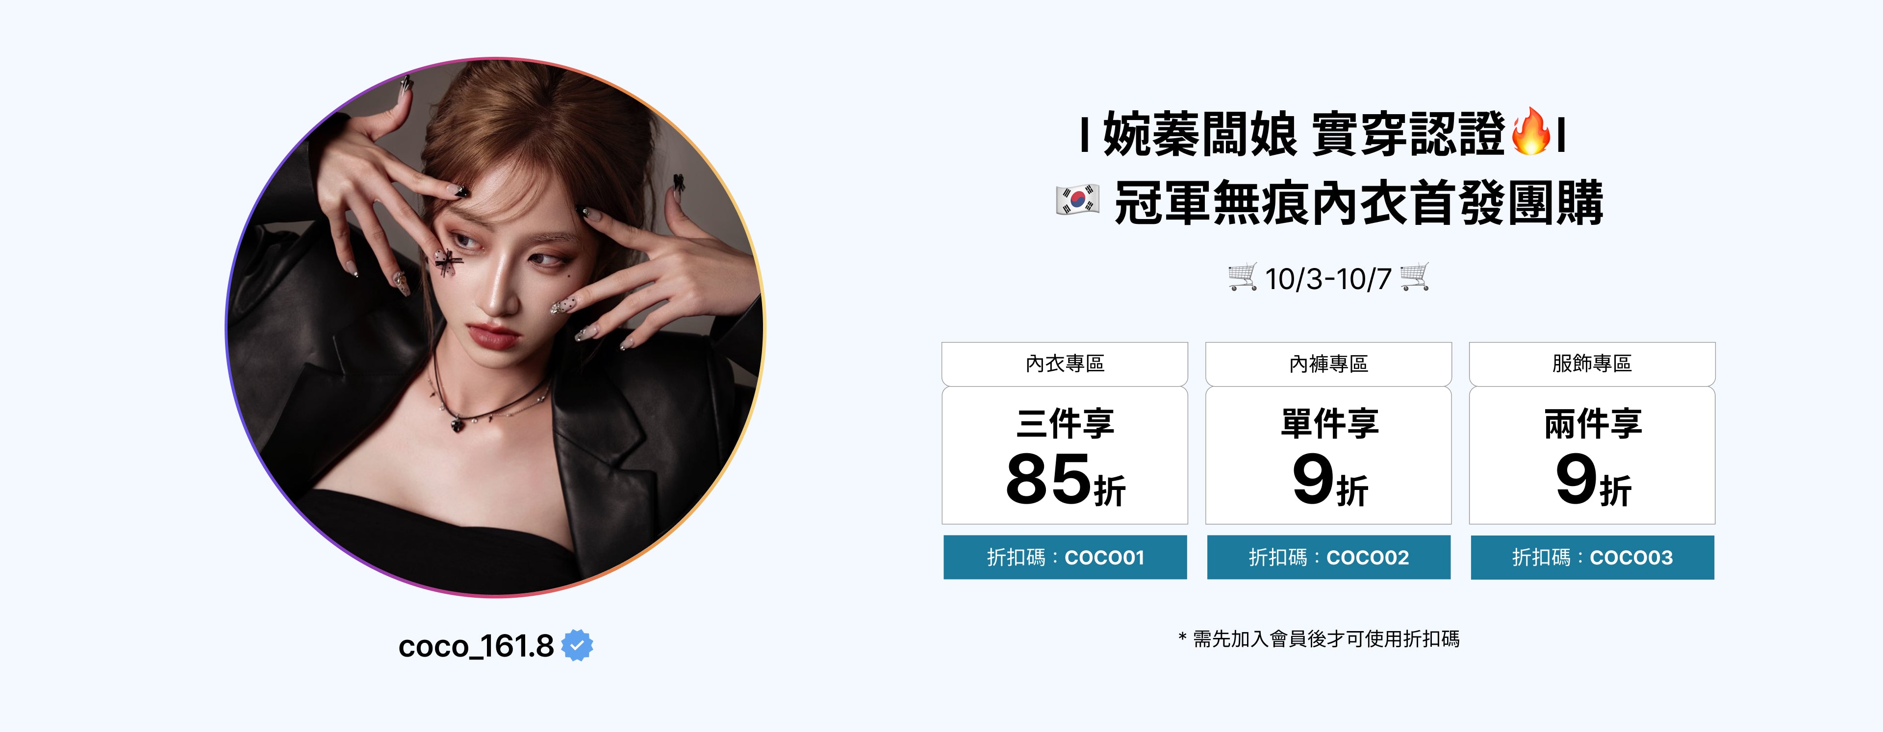Select the 內褲專區 tab

coord(1328,364)
